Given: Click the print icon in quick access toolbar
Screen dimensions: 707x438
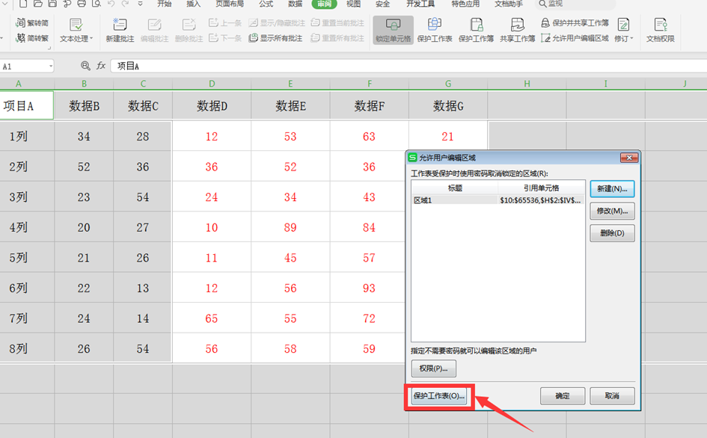Looking at the screenshot, I should [x=82, y=4].
